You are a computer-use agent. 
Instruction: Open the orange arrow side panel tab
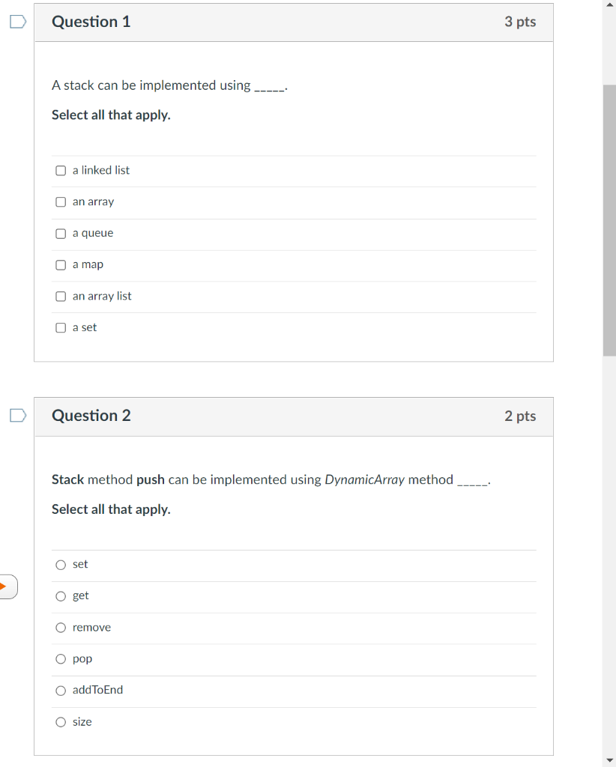tap(7, 586)
